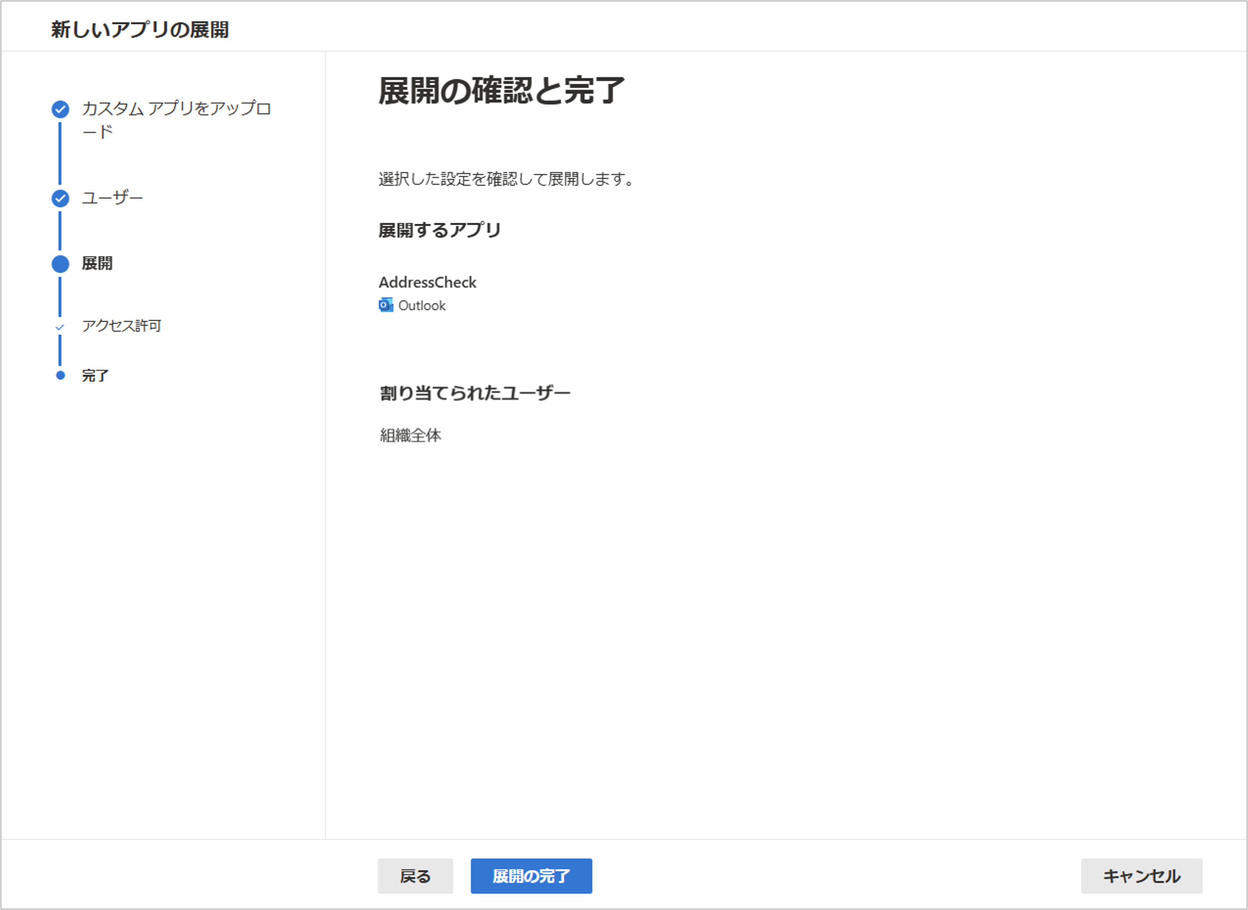The width and height of the screenshot is (1248, 910).
Task: Click the small check icon beside アクセス許可
Action: click(x=59, y=327)
